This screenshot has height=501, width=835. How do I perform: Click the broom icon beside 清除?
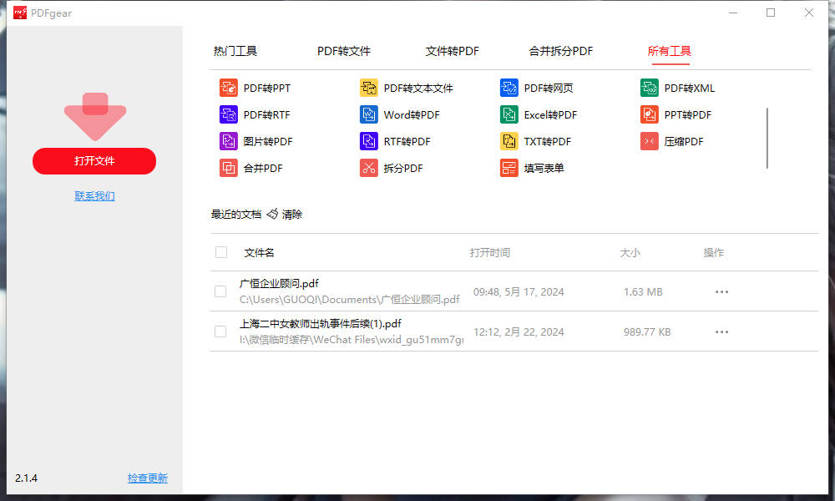click(x=272, y=214)
